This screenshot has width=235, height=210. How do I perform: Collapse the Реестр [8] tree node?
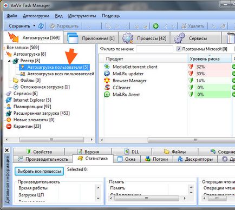click(9, 61)
